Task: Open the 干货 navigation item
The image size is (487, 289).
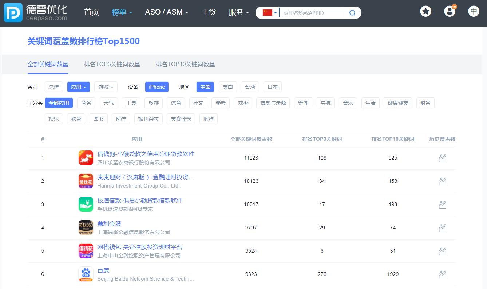Action: [209, 12]
